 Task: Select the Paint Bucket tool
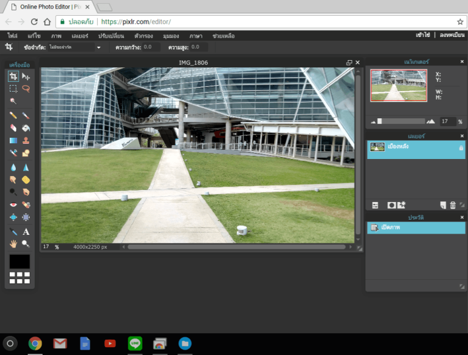tap(26, 128)
